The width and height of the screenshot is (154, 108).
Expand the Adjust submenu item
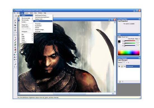coord(27,15)
